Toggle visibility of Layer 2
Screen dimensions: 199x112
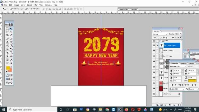point(154,83)
